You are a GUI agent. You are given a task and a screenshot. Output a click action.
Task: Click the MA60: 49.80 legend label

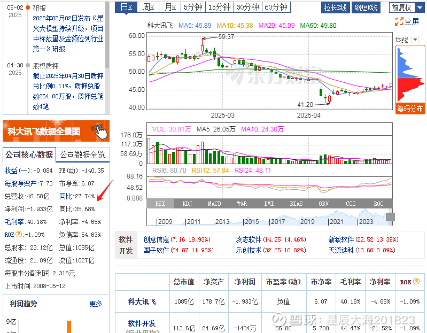[x=318, y=25]
